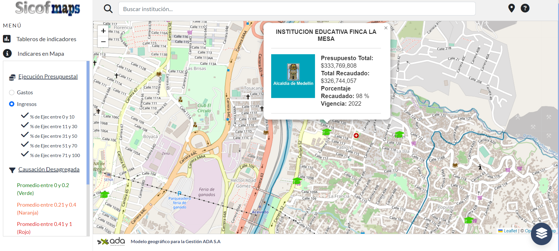Open the help question mark icon
Image resolution: width=559 pixels, height=251 pixels.
[525, 8]
